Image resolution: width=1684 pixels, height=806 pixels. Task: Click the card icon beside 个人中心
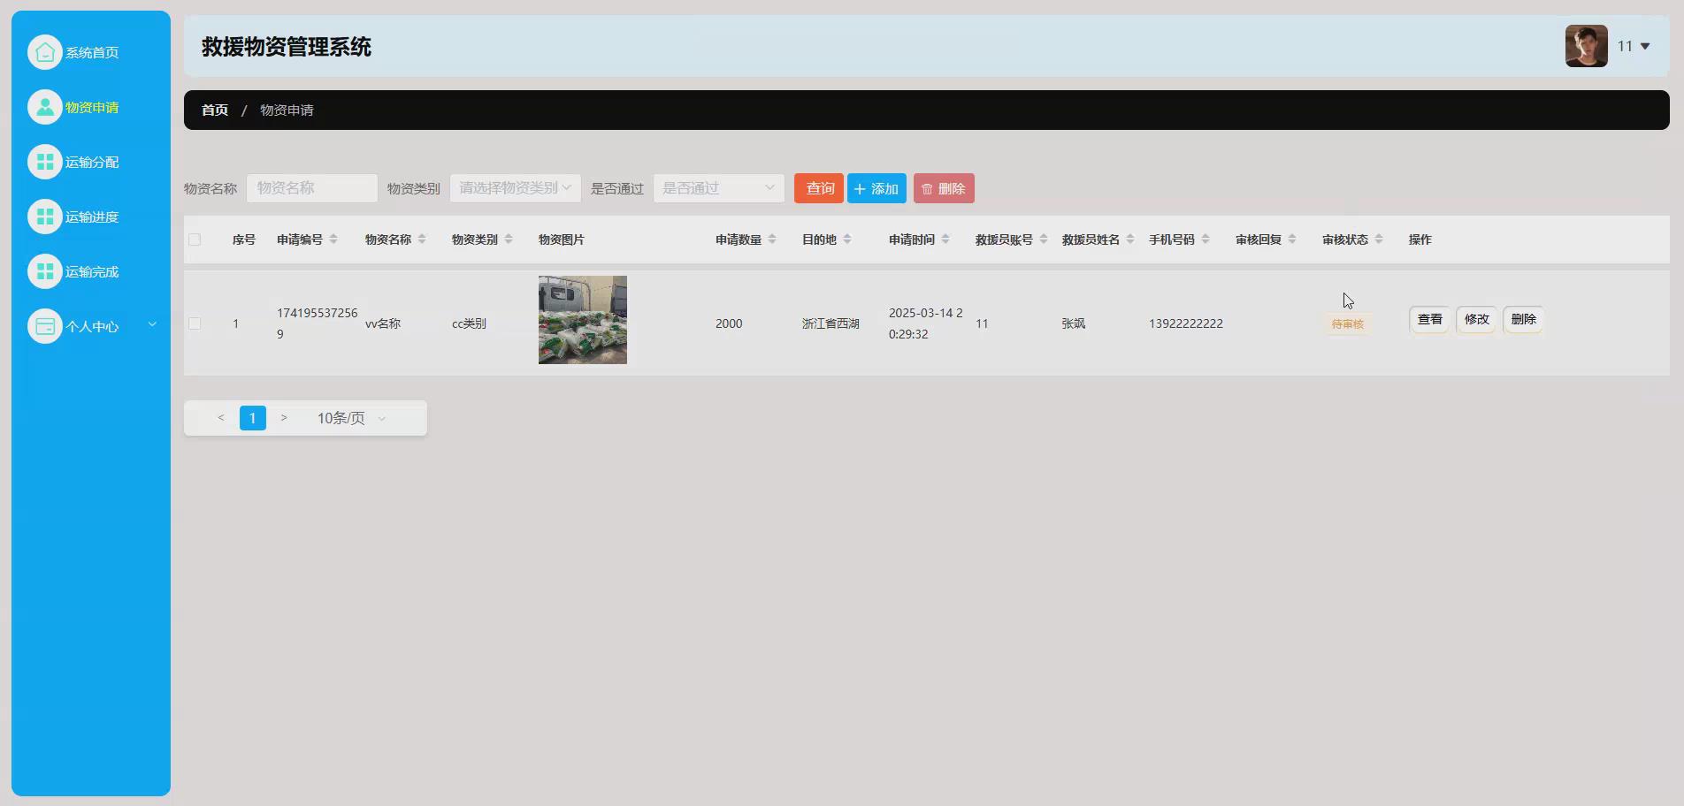(x=45, y=326)
